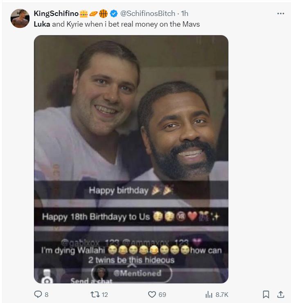Image resolution: width=291 pixels, height=303 pixels.
Task: Click the 8.7K views count
Action: pyautogui.click(x=221, y=294)
